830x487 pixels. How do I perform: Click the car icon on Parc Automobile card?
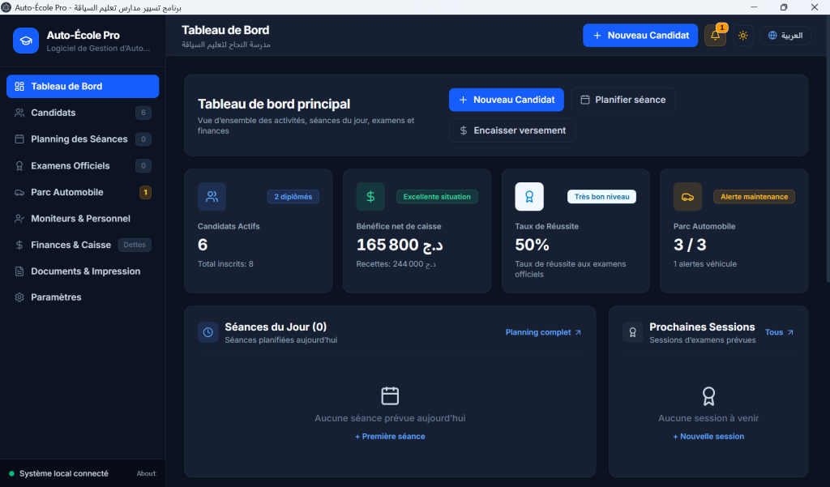(687, 196)
